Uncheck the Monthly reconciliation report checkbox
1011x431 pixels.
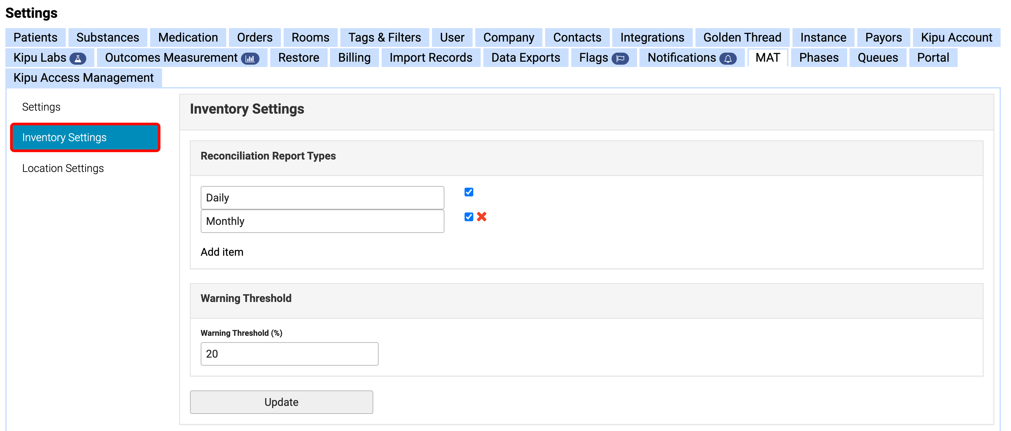(x=468, y=217)
